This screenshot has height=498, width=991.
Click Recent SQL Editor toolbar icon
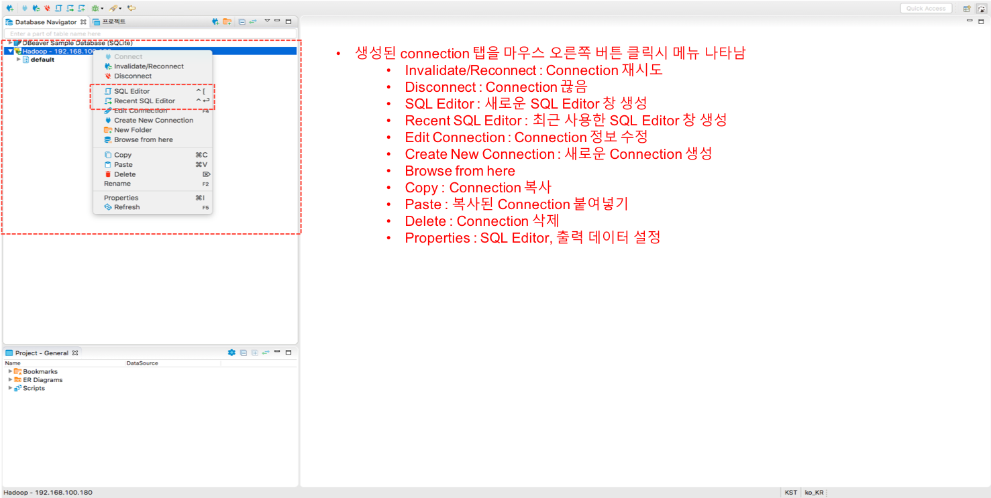pyautogui.click(x=70, y=8)
